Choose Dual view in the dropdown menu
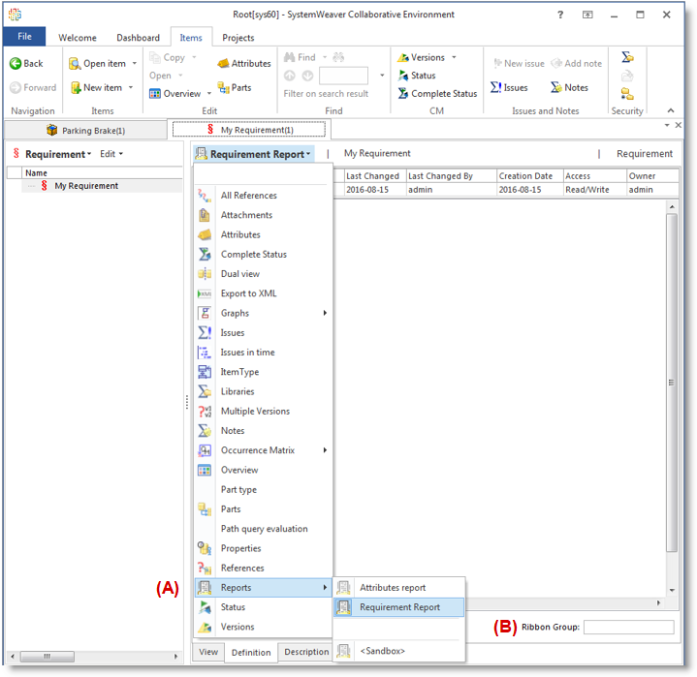 click(x=263, y=274)
